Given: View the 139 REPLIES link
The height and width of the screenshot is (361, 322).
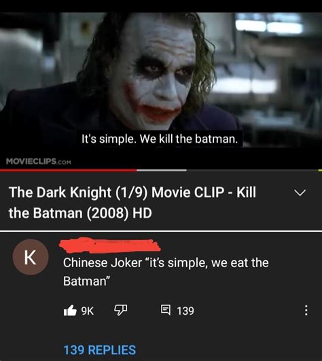Looking at the screenshot, I should [99, 350].
